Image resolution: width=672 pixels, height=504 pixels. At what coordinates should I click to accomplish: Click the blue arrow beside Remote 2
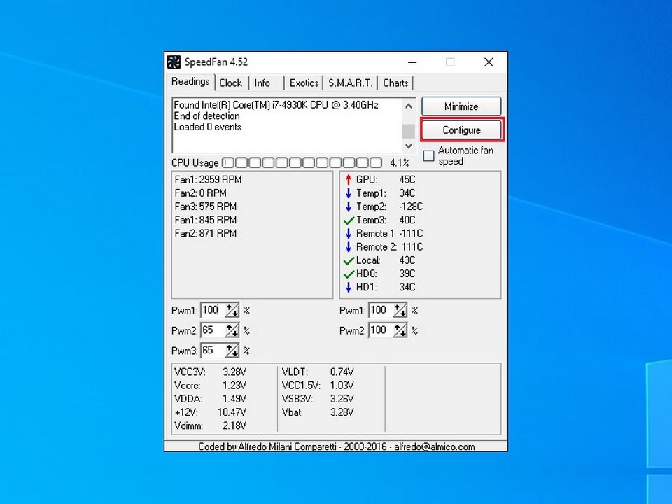[349, 246]
